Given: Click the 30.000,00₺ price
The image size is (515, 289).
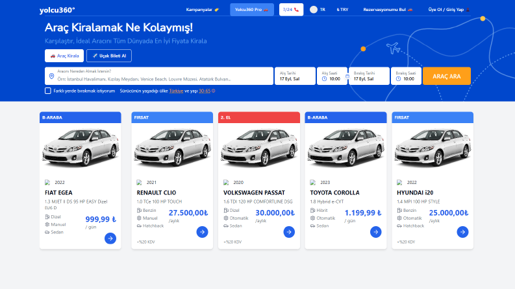Looking at the screenshot, I should pos(275,213).
